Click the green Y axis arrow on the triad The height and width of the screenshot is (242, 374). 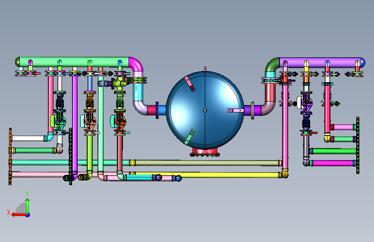click(x=28, y=205)
